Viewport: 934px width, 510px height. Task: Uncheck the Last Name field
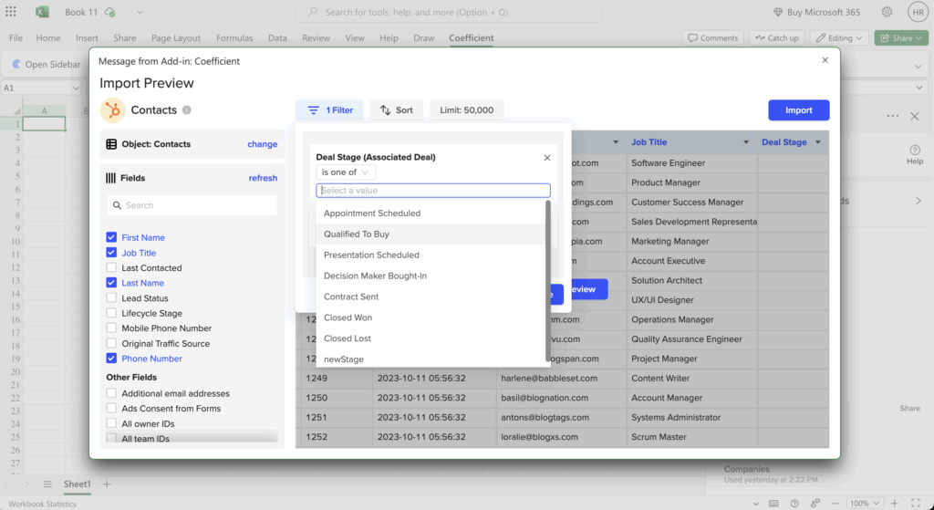(x=111, y=283)
